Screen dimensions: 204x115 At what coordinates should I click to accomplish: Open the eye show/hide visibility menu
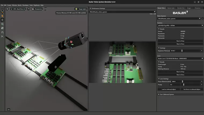pyautogui.click(x=29, y=9)
